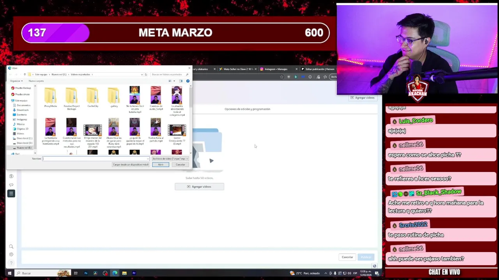Open the change view options dropdown

tap(174, 81)
